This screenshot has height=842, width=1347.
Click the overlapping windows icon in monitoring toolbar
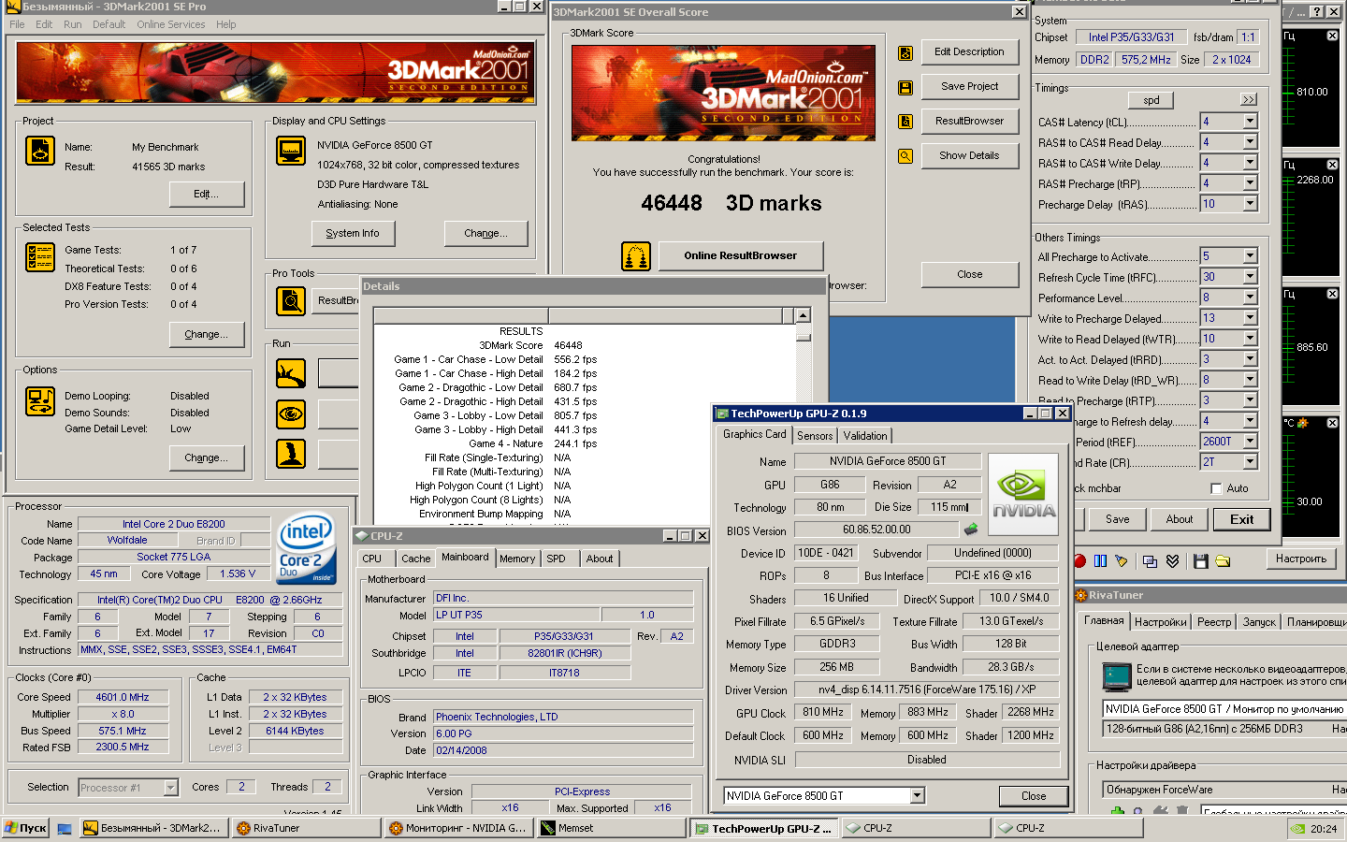click(x=1151, y=560)
